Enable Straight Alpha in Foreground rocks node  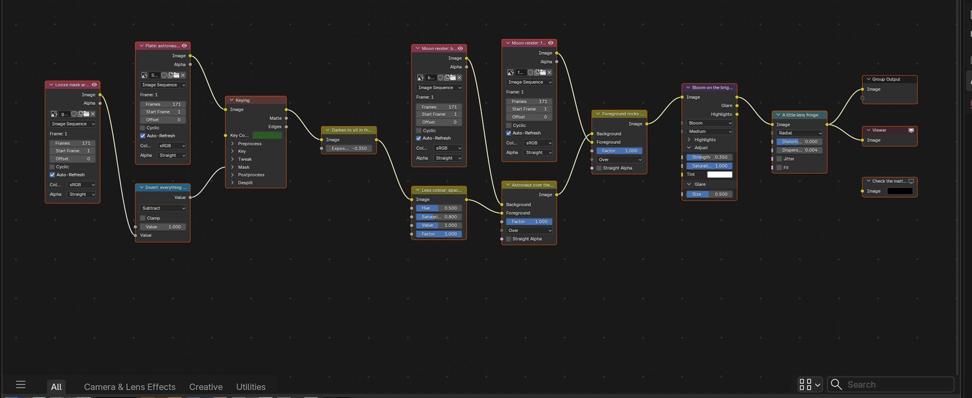coord(599,168)
